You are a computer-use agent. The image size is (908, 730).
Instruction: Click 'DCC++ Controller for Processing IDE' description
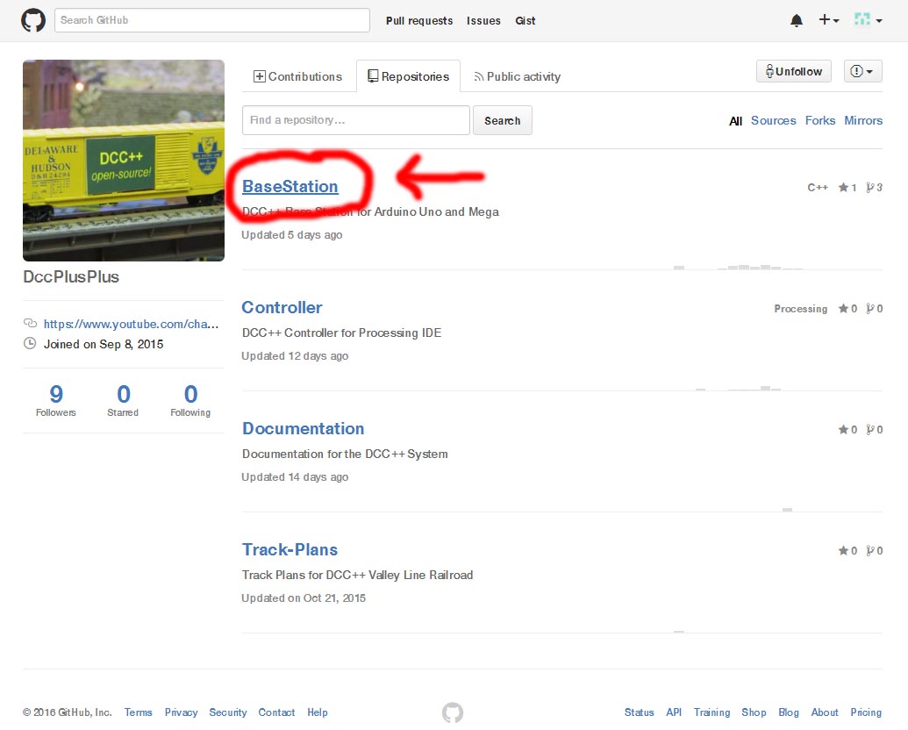[341, 333]
